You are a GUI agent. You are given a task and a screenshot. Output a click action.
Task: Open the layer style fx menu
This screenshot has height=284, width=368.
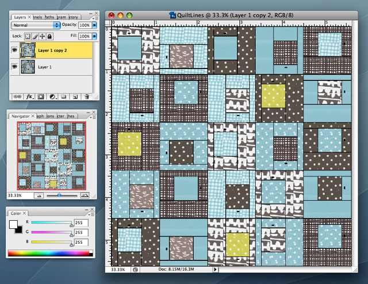click(29, 97)
